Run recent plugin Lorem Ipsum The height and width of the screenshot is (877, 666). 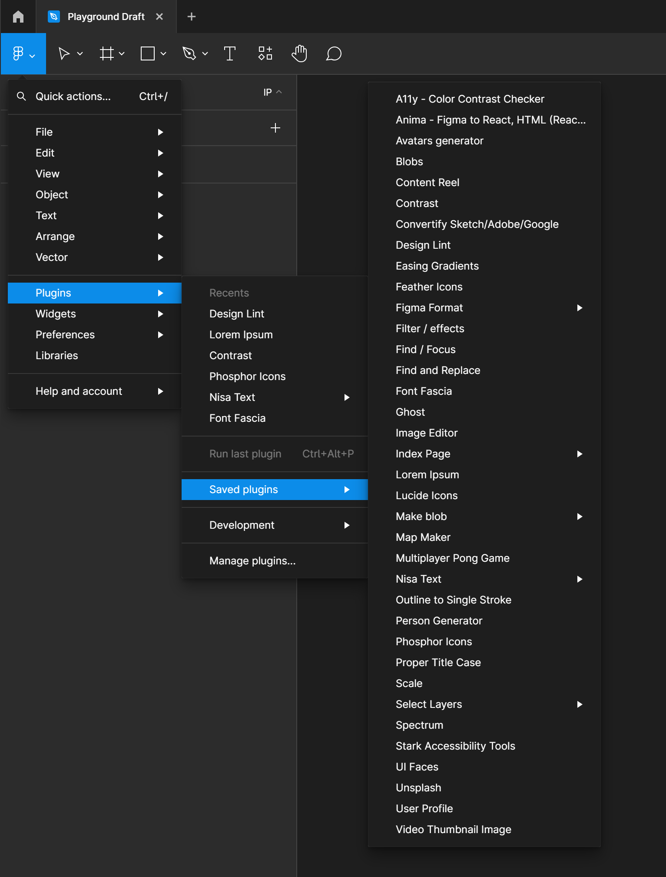point(275,334)
